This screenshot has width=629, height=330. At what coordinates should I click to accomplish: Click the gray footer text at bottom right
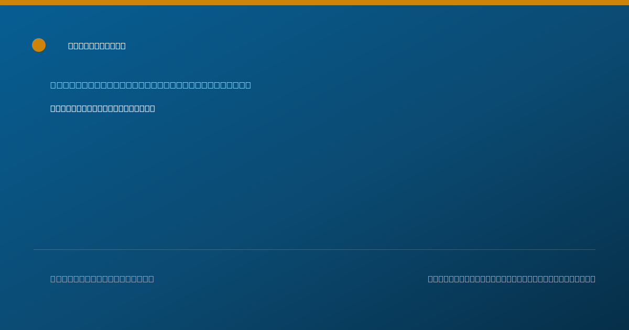[512, 279]
